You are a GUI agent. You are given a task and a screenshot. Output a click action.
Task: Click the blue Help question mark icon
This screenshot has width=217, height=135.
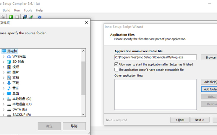click(x=39, y=17)
